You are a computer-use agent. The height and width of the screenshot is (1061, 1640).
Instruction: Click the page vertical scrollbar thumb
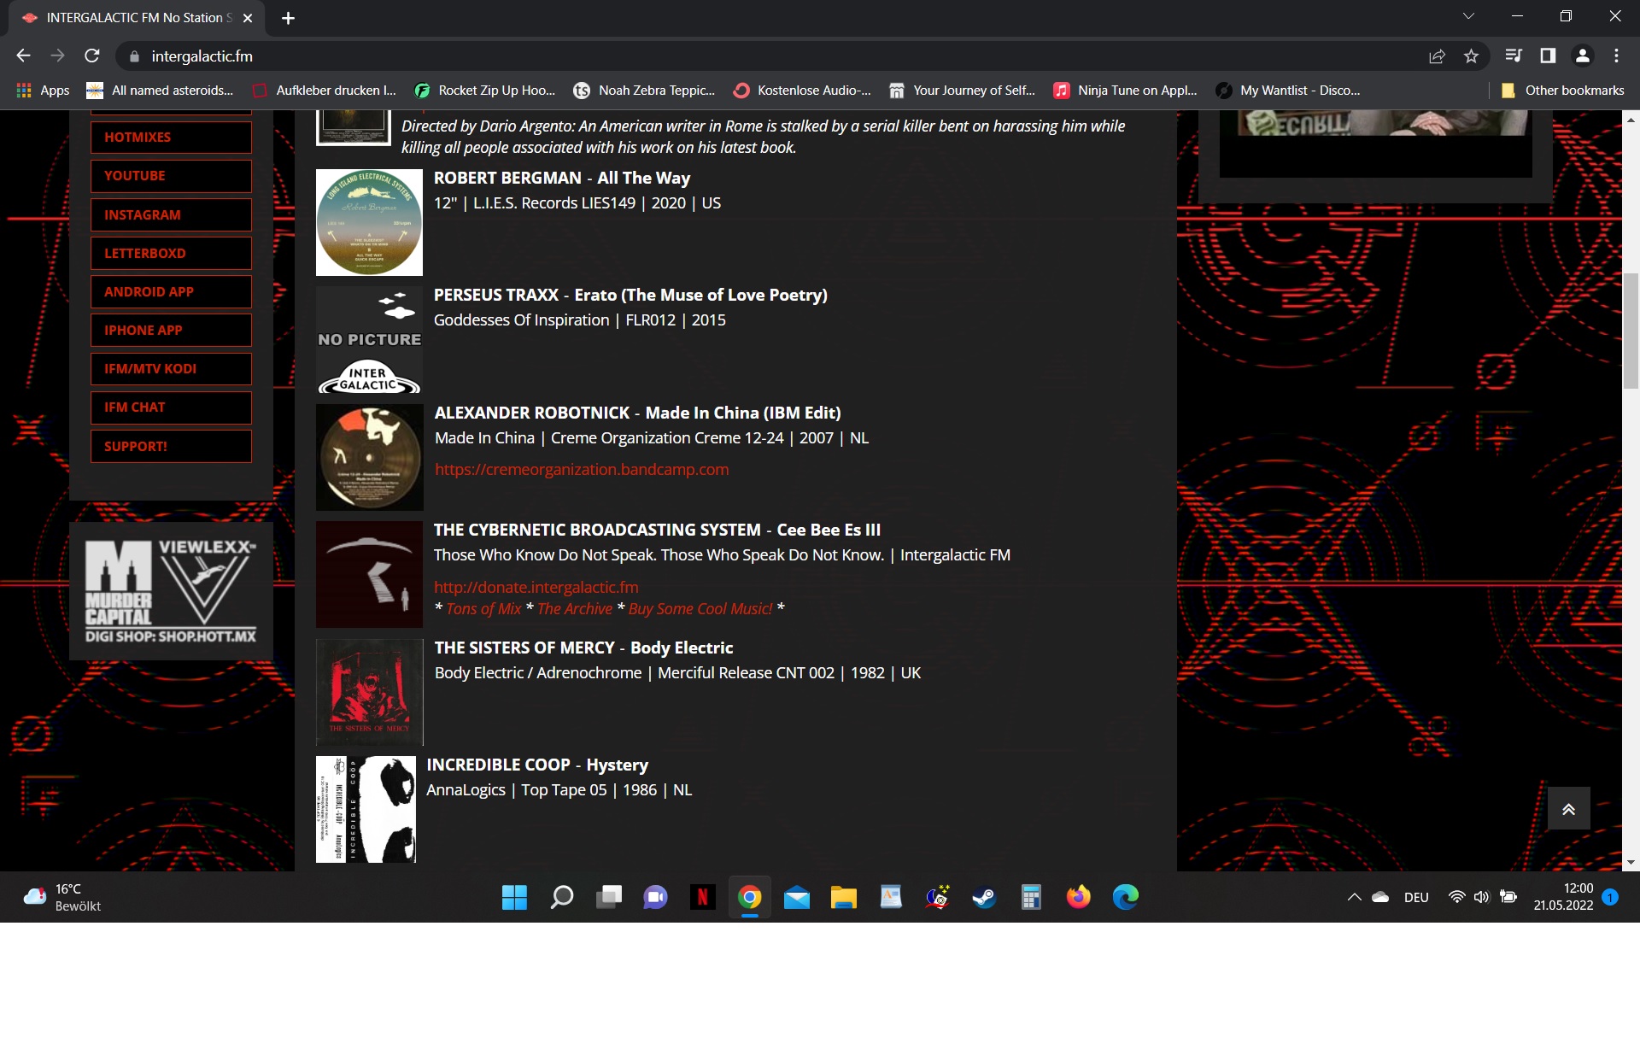1631,330
